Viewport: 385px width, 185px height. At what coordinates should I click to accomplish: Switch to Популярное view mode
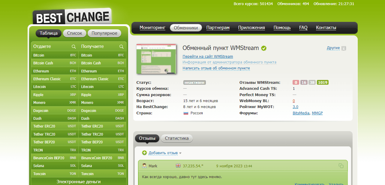coord(104,33)
